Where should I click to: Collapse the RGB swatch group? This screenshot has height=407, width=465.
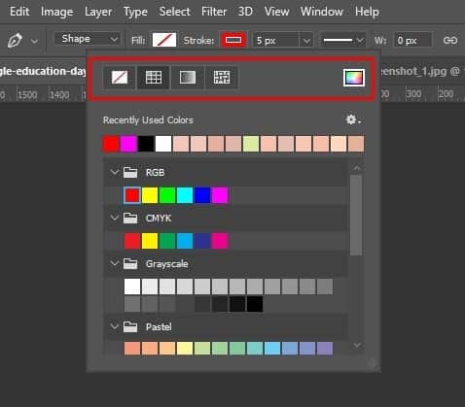point(114,172)
